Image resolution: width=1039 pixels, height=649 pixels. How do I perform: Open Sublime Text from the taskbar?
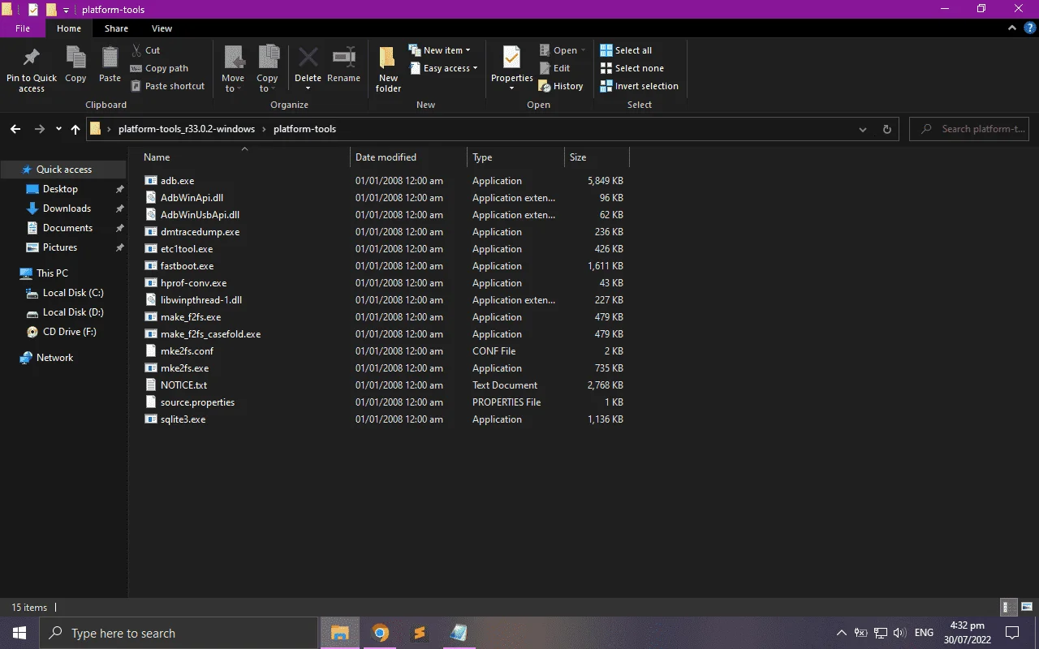click(420, 633)
